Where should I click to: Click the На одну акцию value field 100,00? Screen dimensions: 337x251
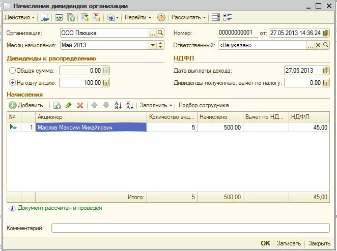click(x=80, y=83)
